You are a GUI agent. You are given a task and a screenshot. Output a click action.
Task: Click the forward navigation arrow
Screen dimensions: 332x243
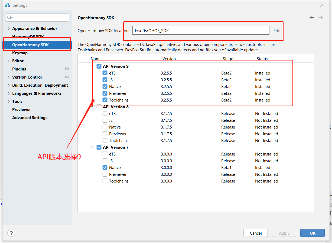coord(321,18)
